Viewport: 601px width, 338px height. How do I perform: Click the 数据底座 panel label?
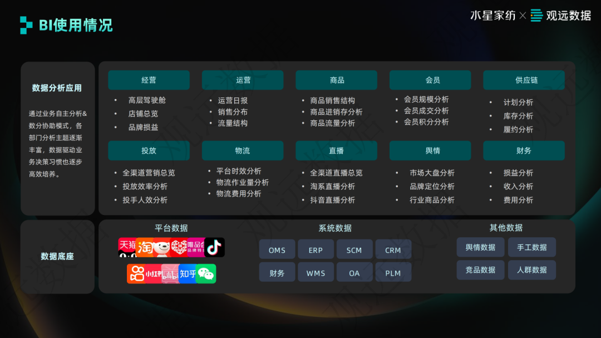[x=57, y=256]
